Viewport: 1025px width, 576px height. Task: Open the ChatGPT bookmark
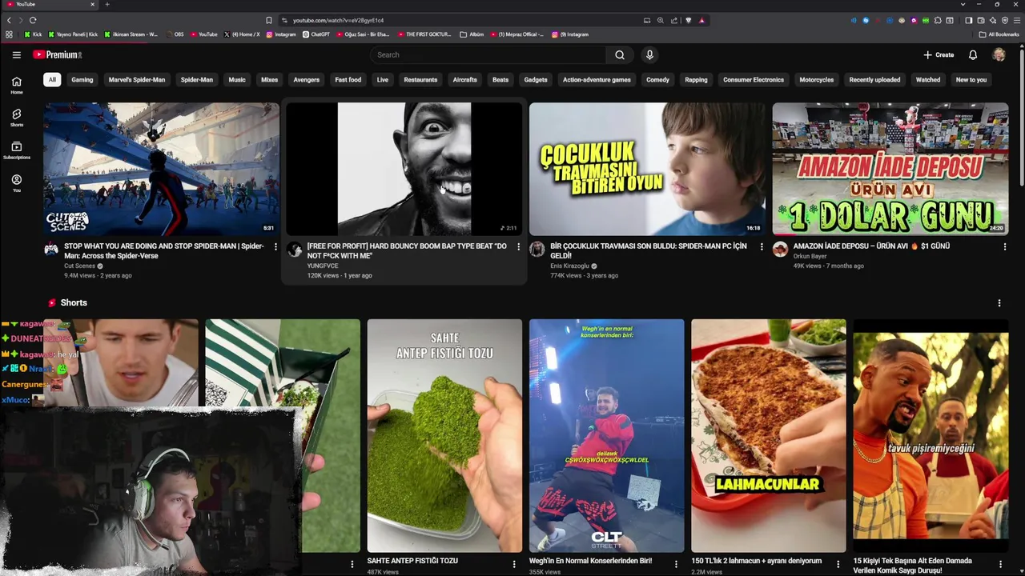pos(316,34)
